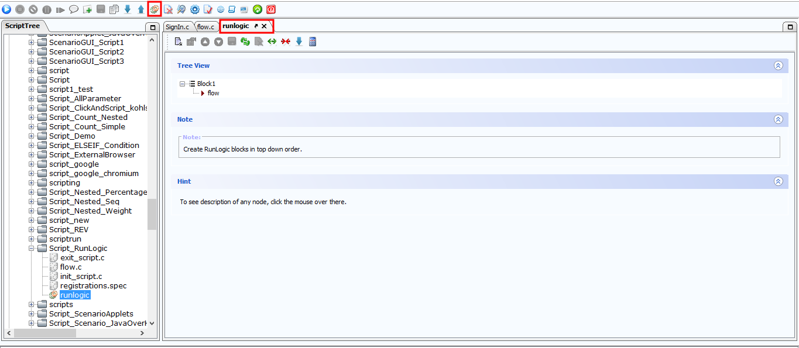Select Script_ExternalBrowser folder
799x348 pixels.
point(92,155)
